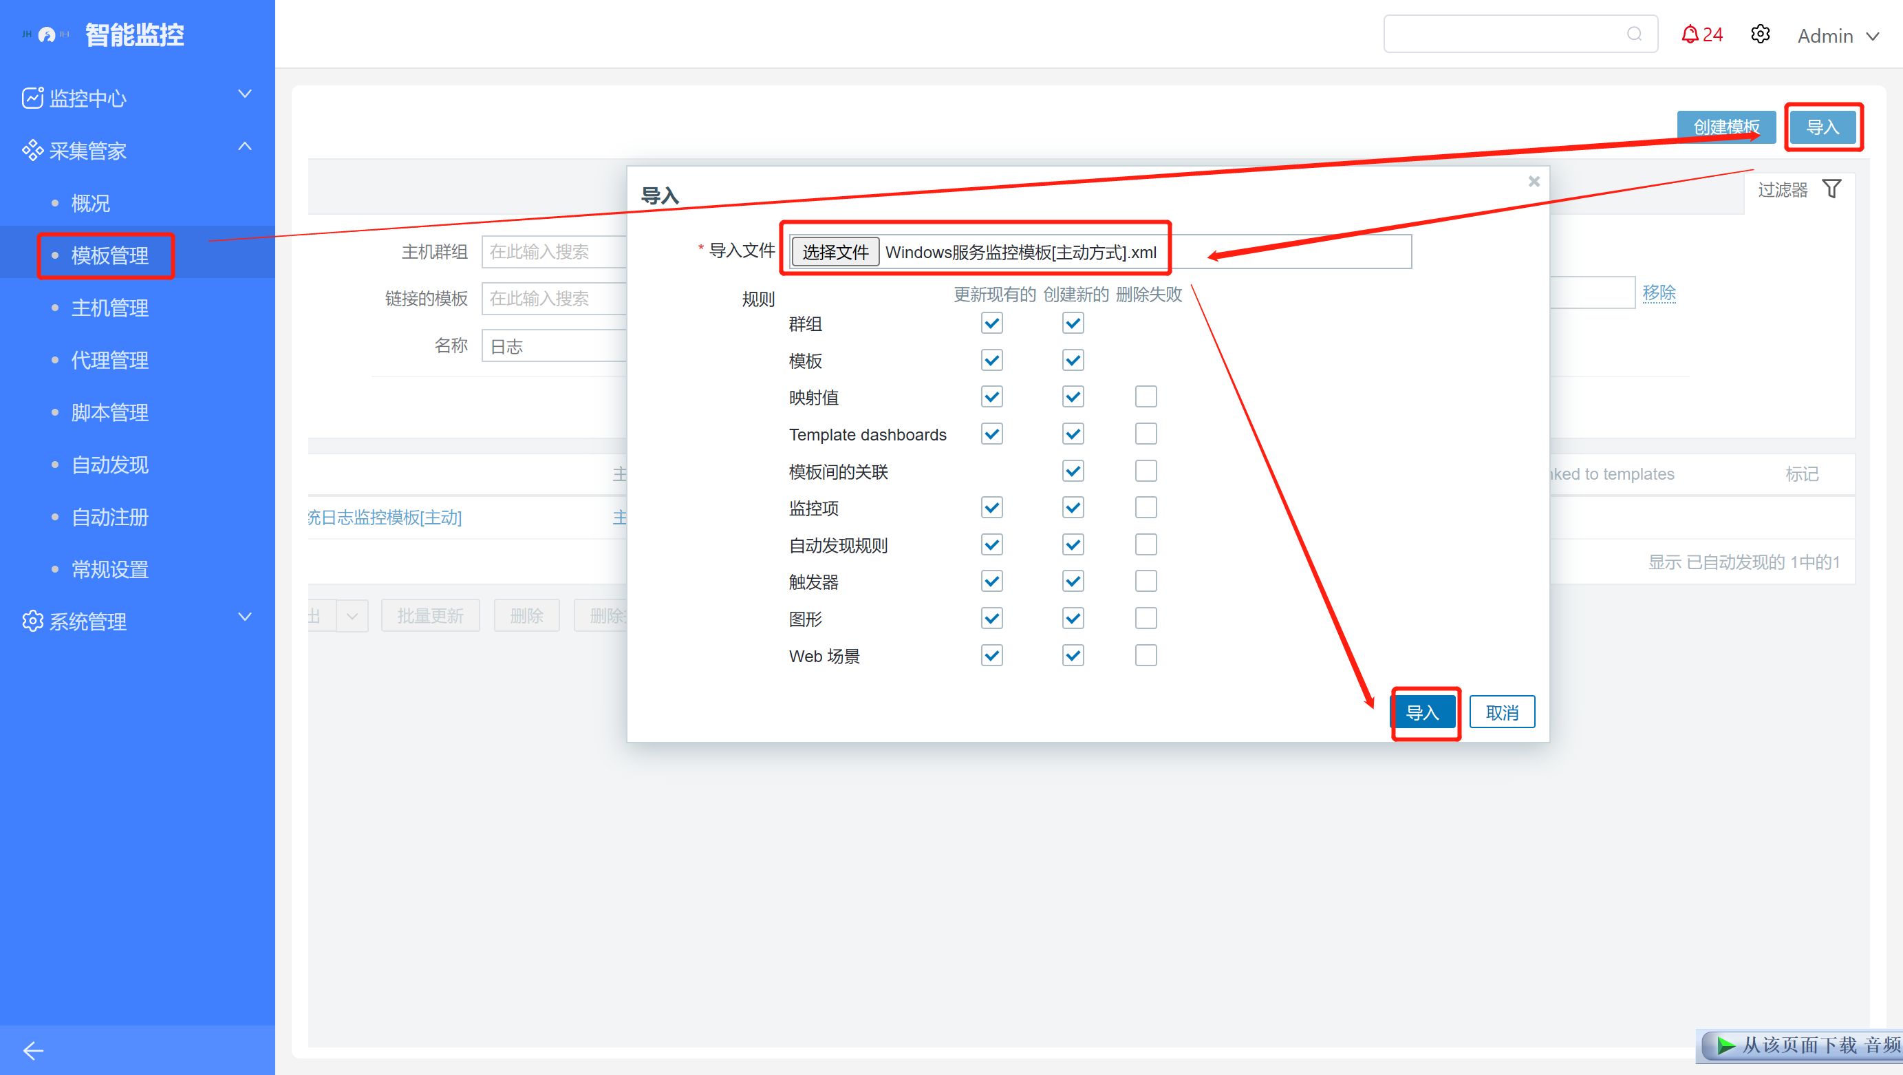Enable 删除失败 for 监控项
1903x1075 pixels.
(x=1146, y=508)
